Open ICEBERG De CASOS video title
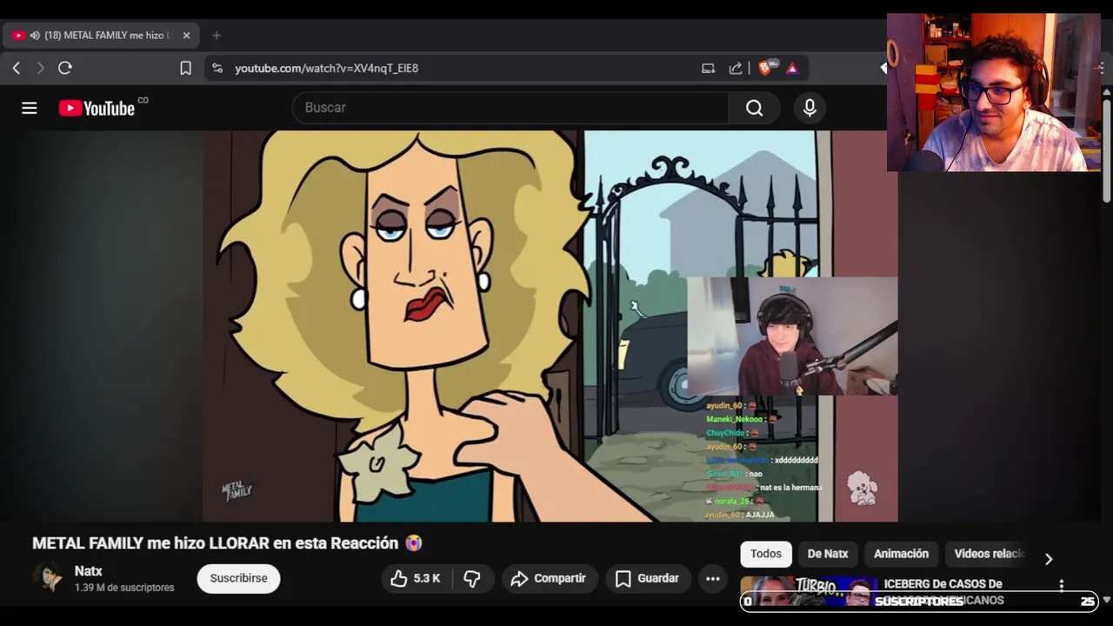This screenshot has height=626, width=1113. tap(943, 591)
